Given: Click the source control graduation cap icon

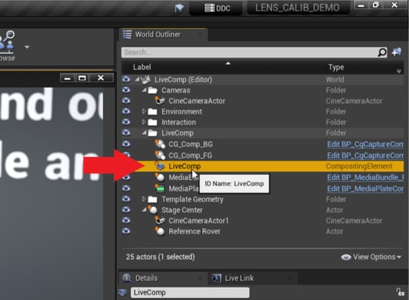Looking at the screenshot, I should [180, 8].
